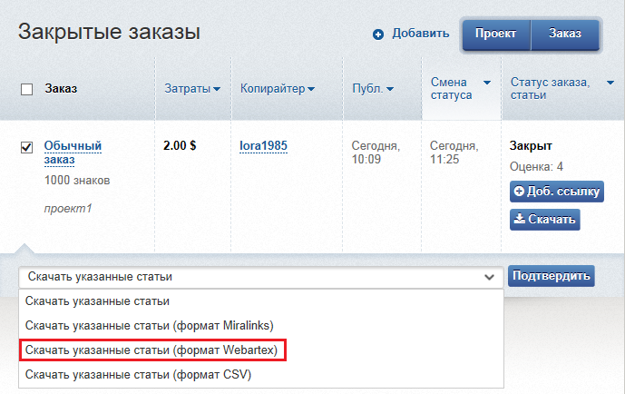Click the Скачать download button

tap(544, 219)
